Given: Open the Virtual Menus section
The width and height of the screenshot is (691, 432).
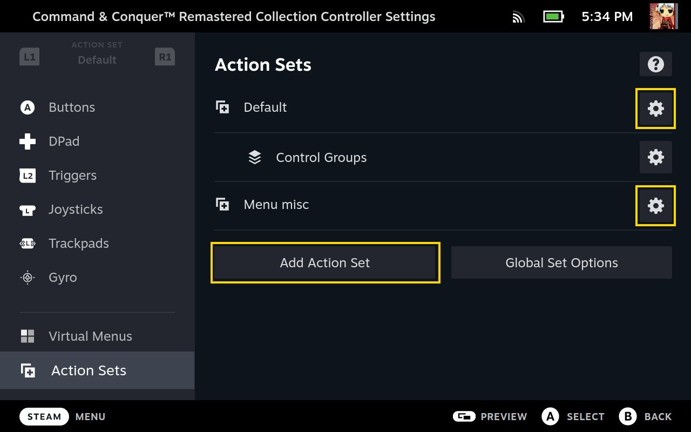Looking at the screenshot, I should pos(90,336).
